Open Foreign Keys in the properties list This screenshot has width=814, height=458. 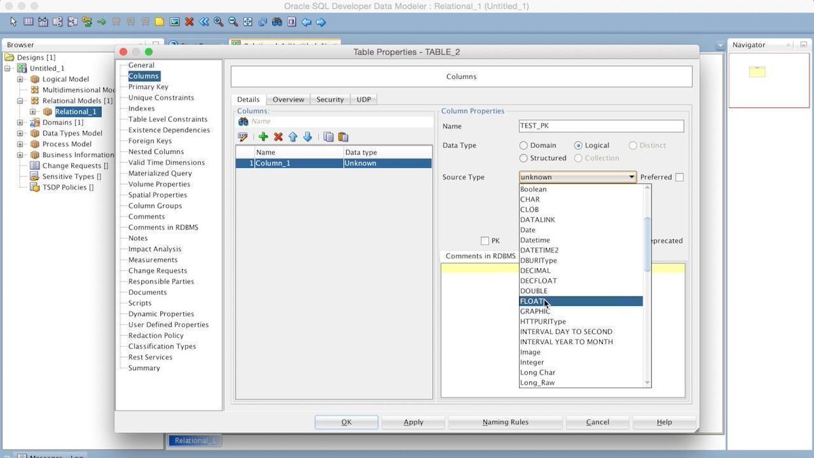150,141
